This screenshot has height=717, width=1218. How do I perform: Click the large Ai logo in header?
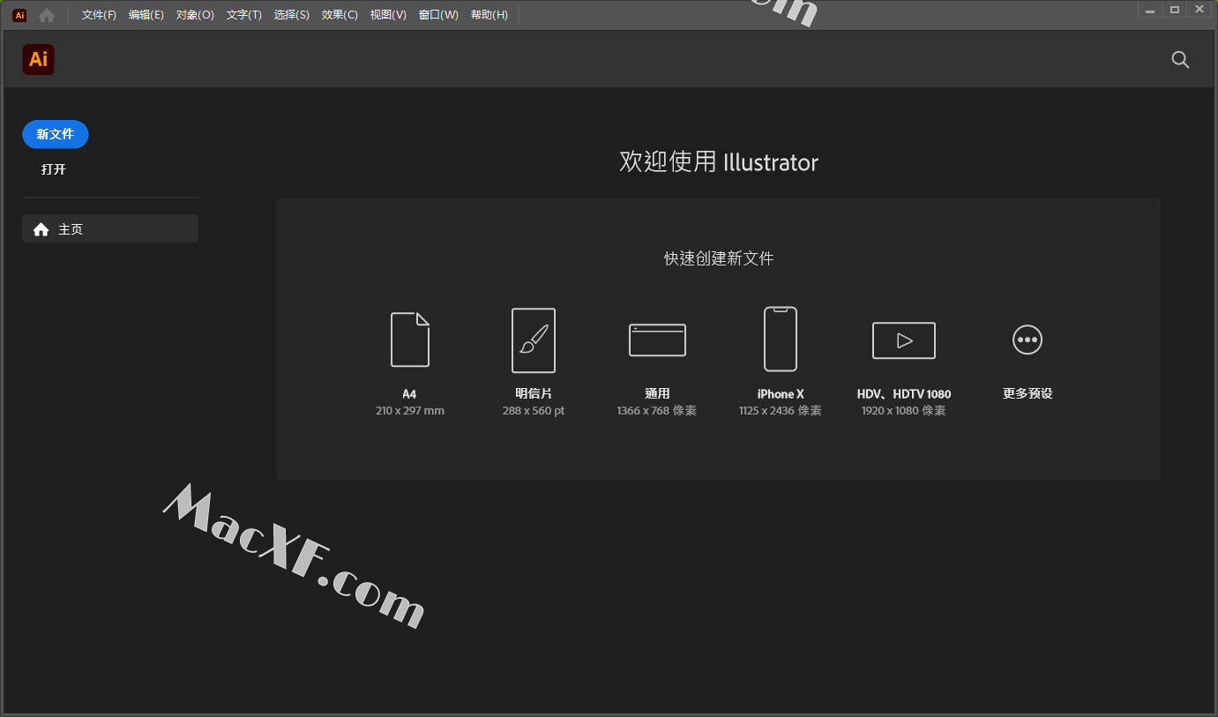(38, 59)
